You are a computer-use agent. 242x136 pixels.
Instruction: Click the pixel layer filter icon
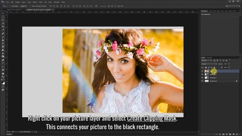(214, 60)
